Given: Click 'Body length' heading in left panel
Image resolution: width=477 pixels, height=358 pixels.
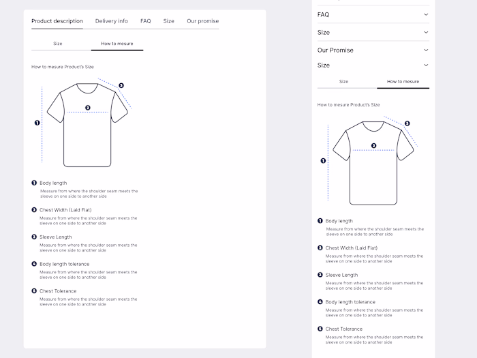Looking at the screenshot, I should 53,183.
